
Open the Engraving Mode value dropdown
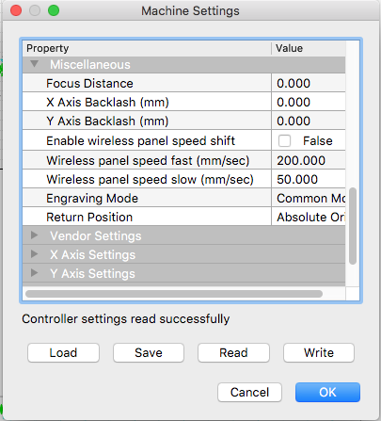(309, 198)
